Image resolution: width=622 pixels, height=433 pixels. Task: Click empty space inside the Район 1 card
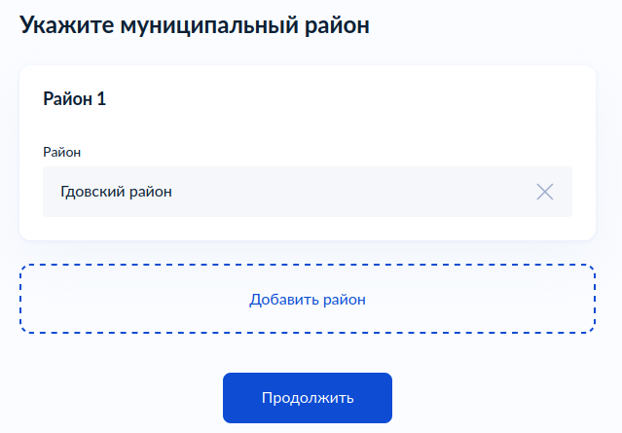coord(317,119)
